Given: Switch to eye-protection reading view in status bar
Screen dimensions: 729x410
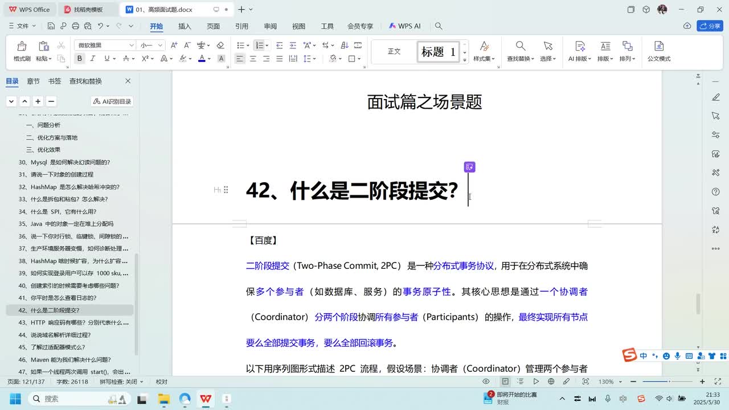Looking at the screenshot, I should (x=486, y=382).
